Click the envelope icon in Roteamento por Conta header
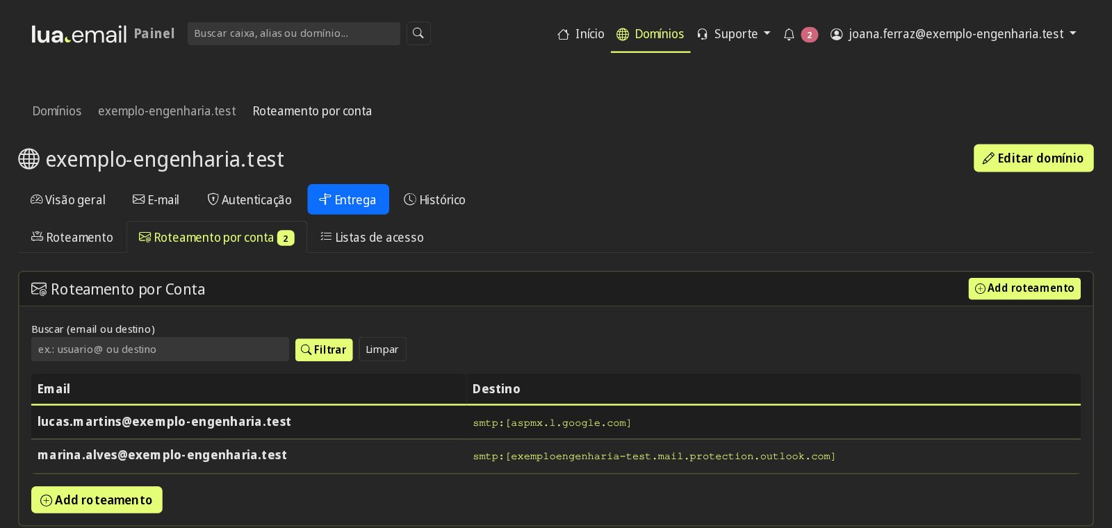Viewport: 1112px width, 528px height. 39,289
